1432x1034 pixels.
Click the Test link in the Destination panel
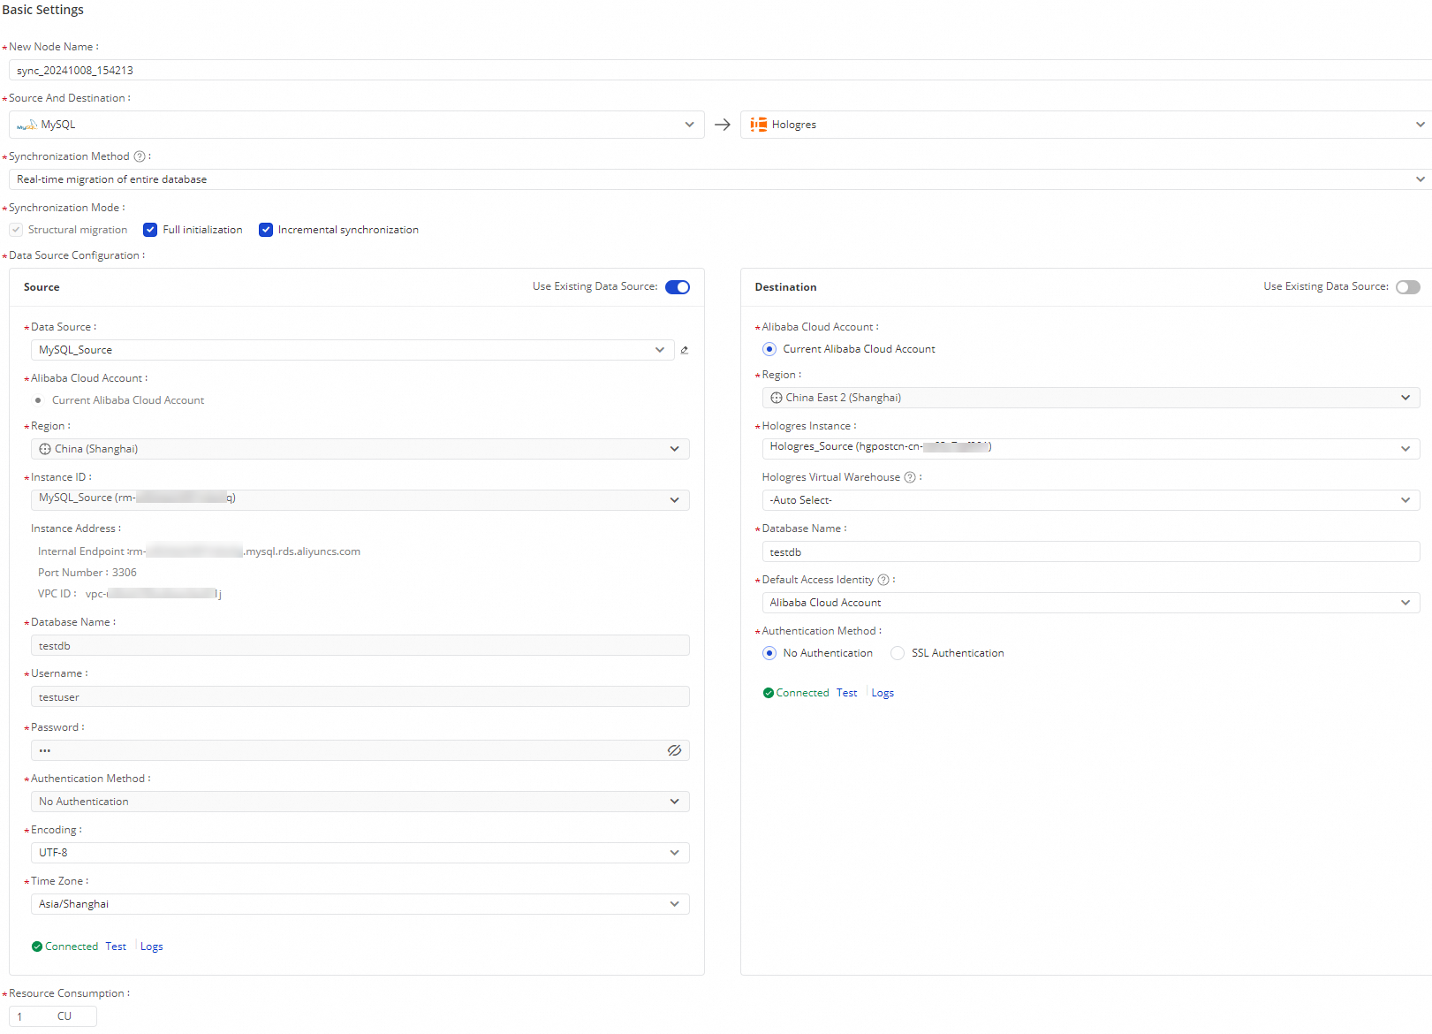[847, 693]
